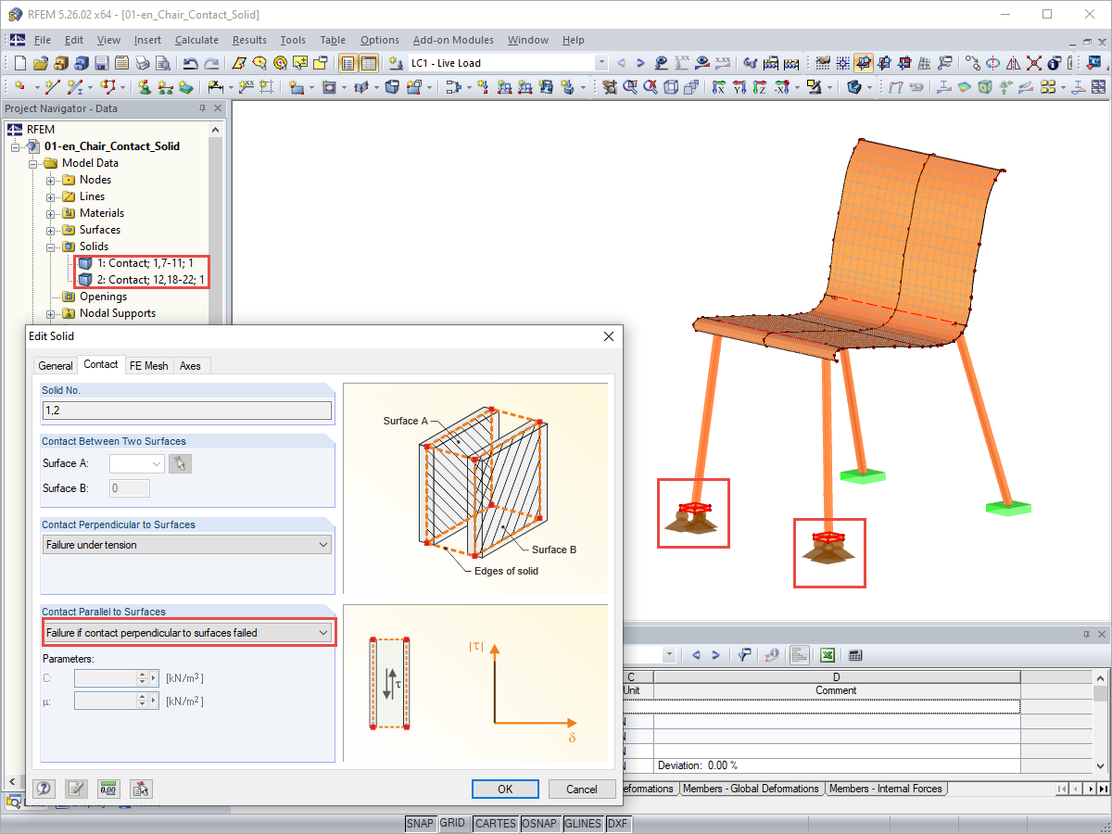Open the LC1 - Live Load dropdown
Viewport: 1112px width, 834px height.
(601, 63)
